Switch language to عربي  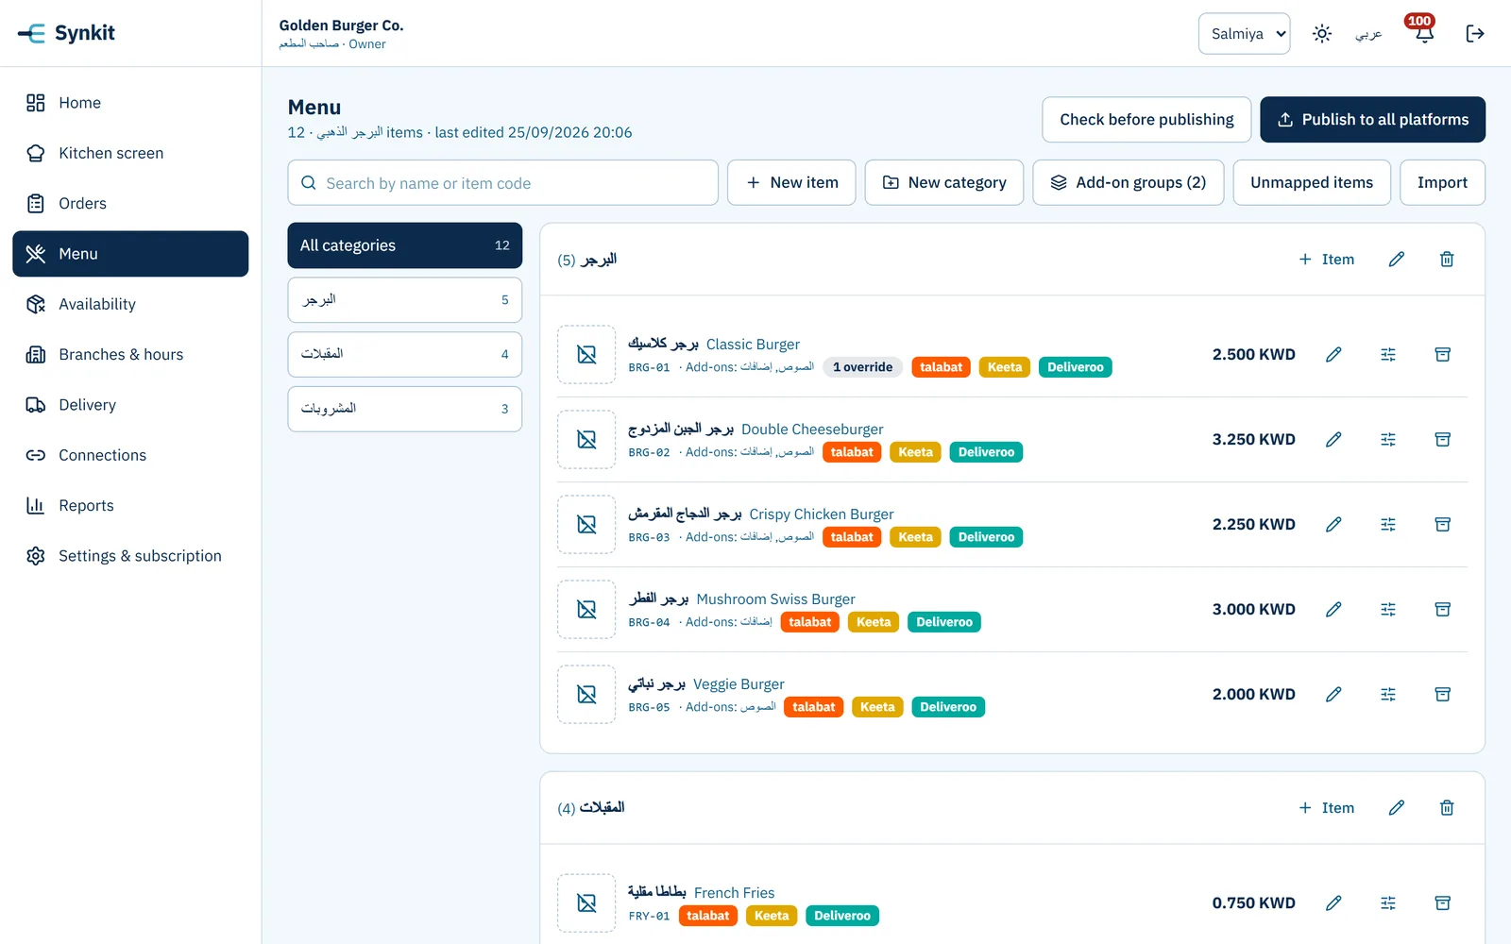coord(1368,34)
